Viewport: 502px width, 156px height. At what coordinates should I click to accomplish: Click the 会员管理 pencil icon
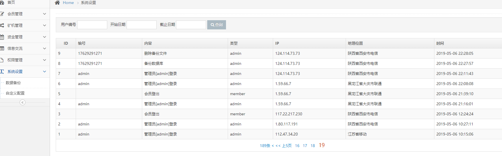tap(2, 14)
